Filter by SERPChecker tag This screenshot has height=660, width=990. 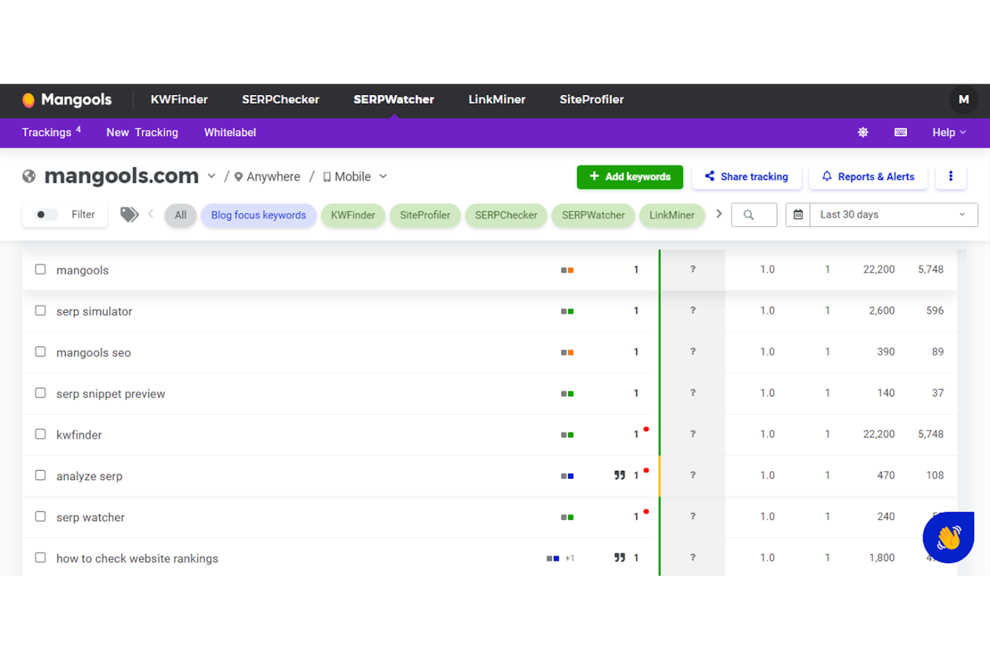click(x=506, y=215)
